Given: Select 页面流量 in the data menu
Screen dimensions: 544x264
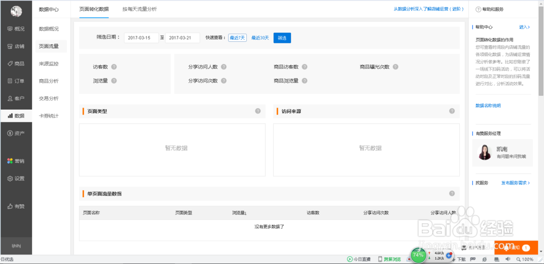Looking at the screenshot, I should 51,46.
